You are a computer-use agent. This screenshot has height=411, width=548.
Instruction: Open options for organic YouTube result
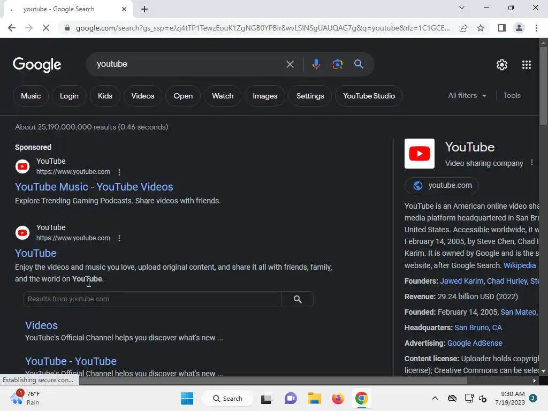[119, 238]
